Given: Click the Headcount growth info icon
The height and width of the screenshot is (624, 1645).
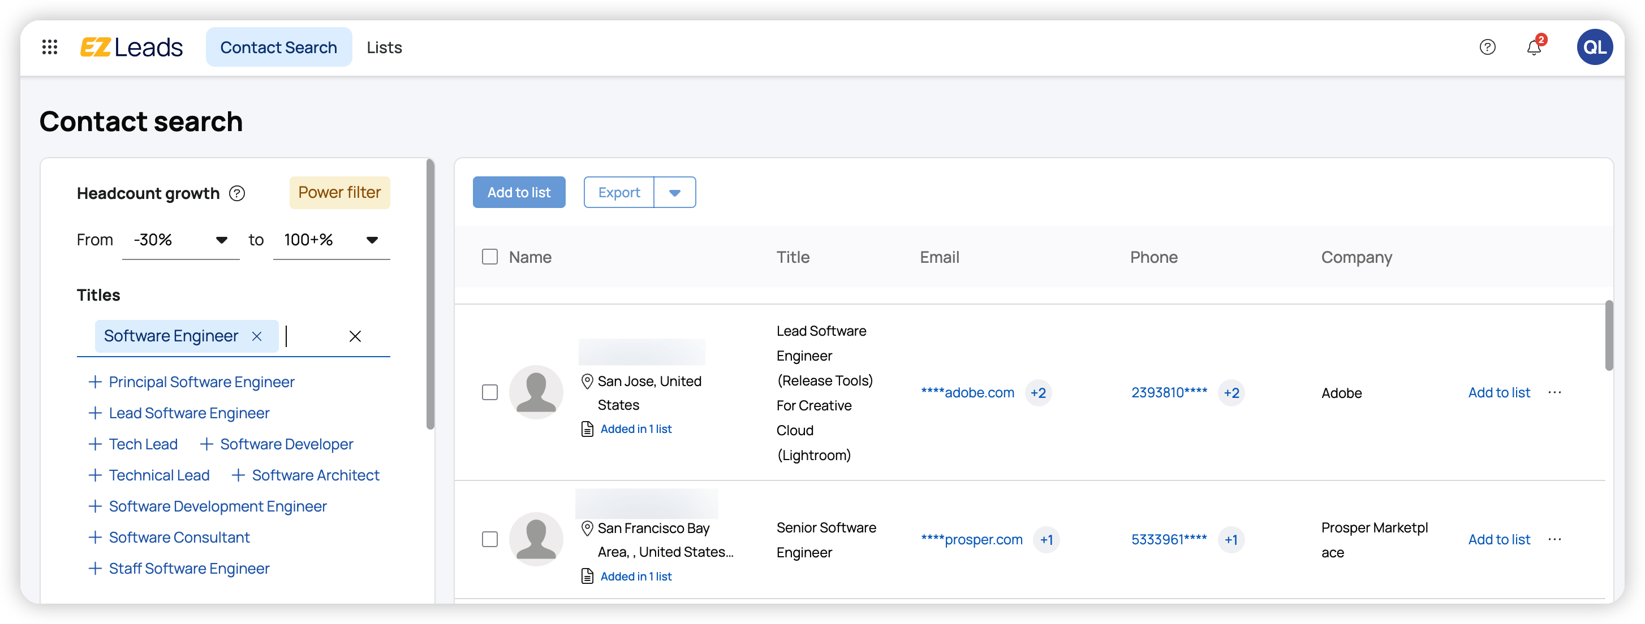Looking at the screenshot, I should click(x=237, y=193).
